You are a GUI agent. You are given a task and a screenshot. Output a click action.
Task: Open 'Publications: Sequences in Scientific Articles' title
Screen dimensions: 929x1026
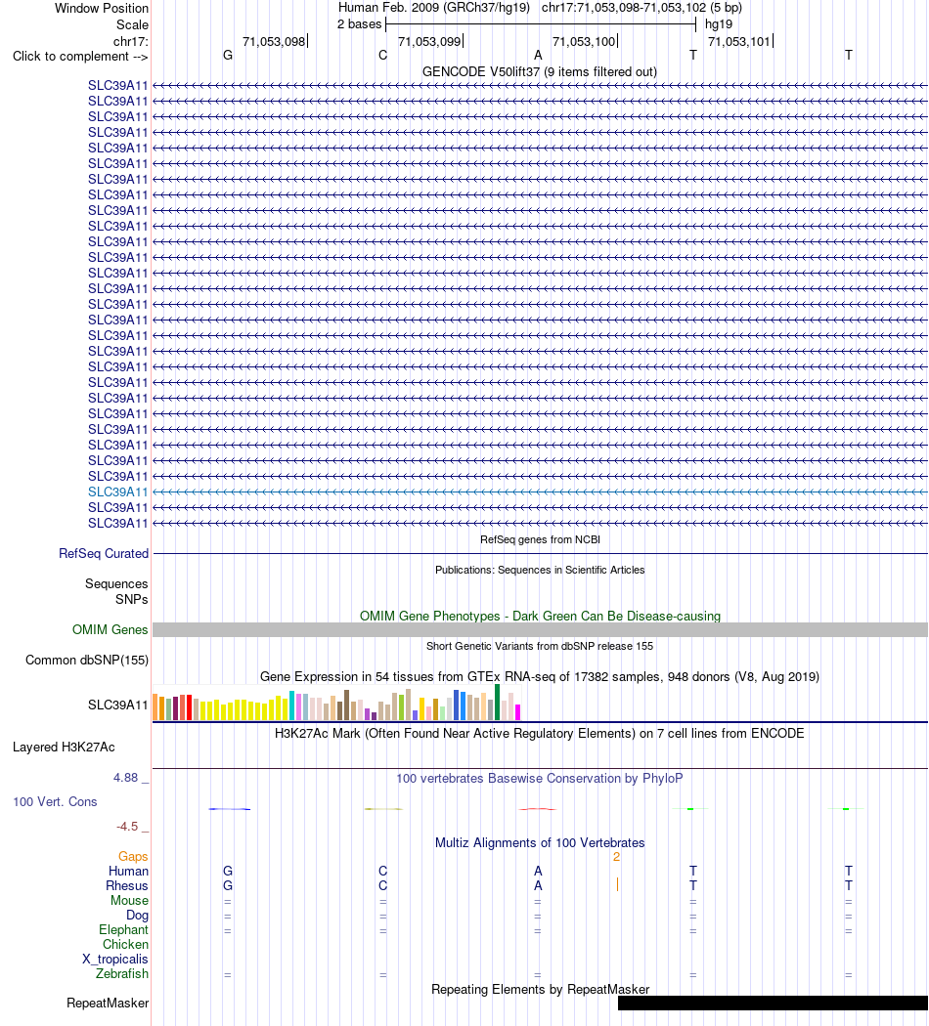(540, 570)
